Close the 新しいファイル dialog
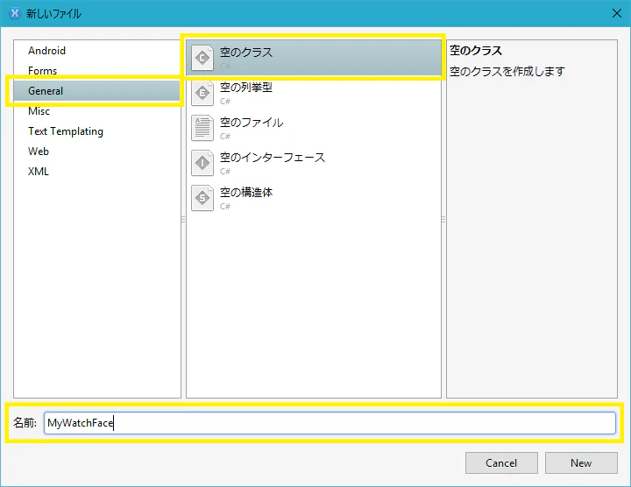This screenshot has height=487, width=631. click(616, 13)
